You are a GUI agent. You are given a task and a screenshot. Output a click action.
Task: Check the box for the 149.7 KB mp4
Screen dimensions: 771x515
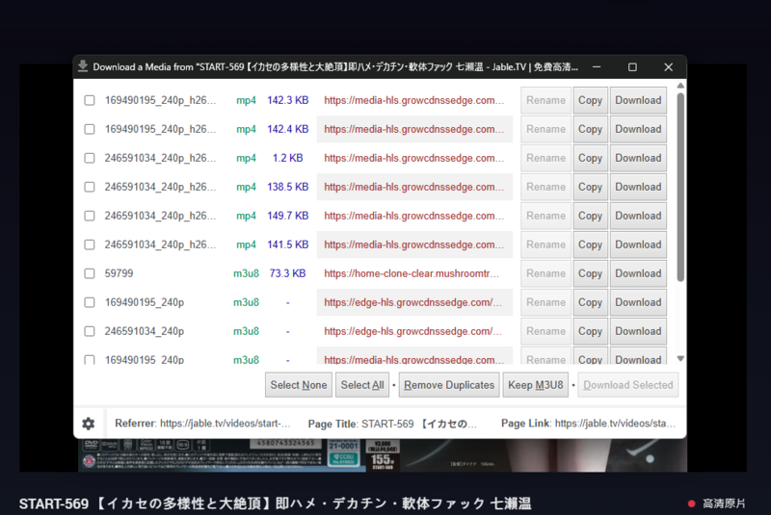tap(90, 216)
